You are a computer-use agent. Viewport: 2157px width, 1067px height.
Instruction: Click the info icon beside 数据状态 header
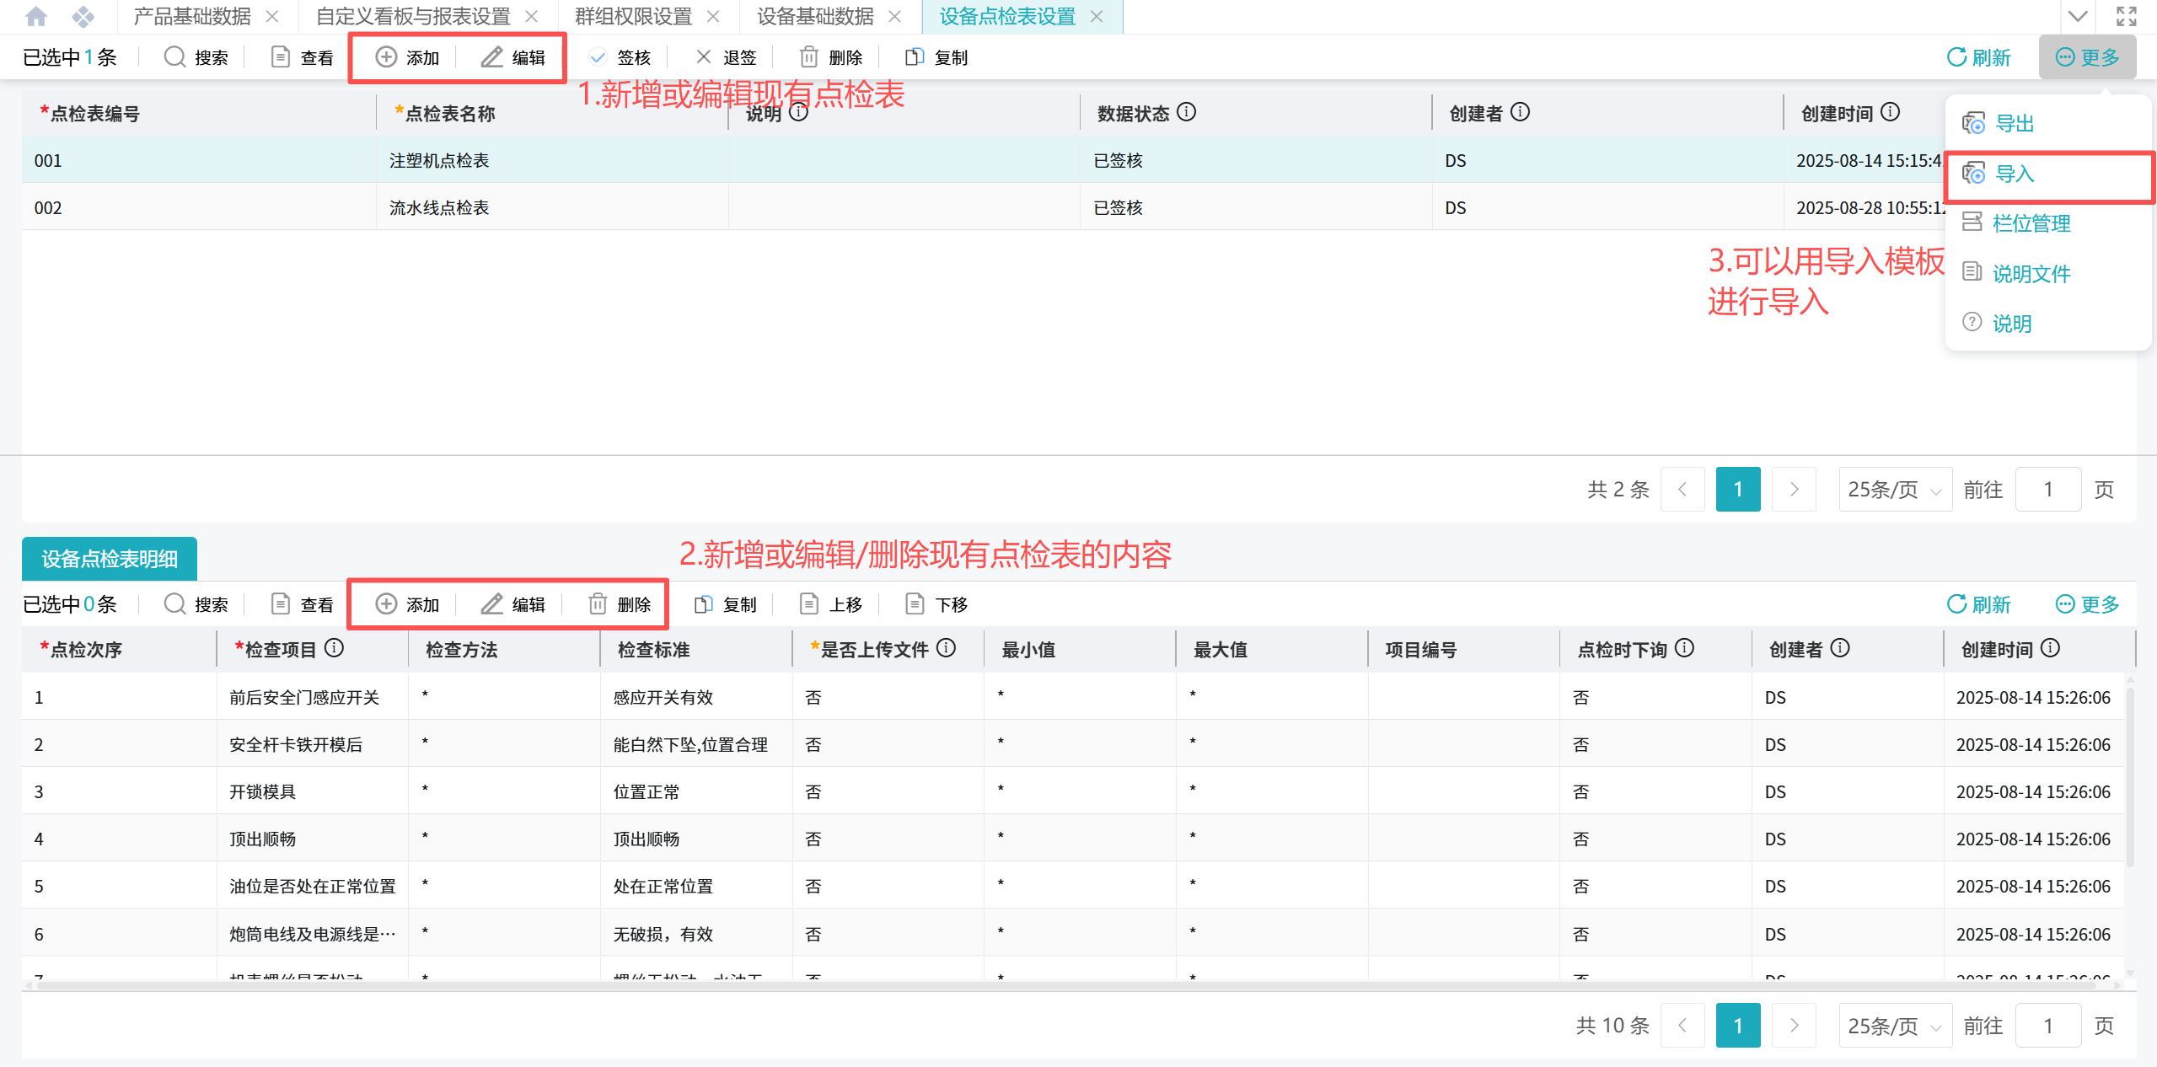[x=1187, y=112]
